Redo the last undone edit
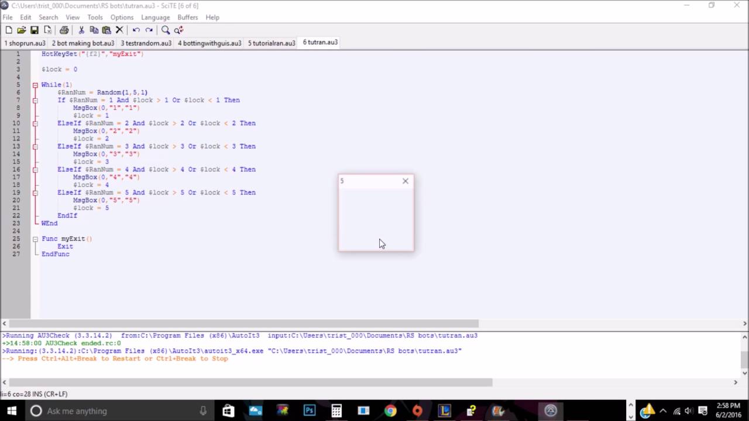The image size is (749, 421). tap(149, 30)
